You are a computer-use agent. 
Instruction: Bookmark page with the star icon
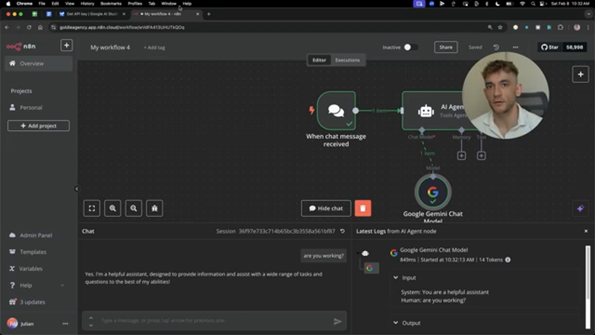[x=500, y=27]
